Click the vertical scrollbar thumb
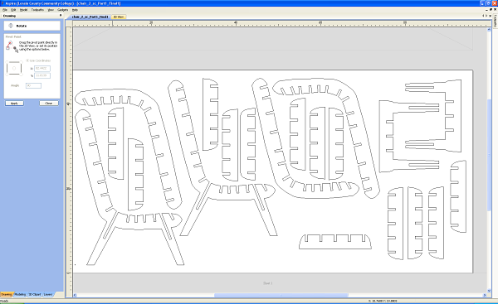Image resolution: width=498 pixels, height=304 pixels. tap(489, 155)
